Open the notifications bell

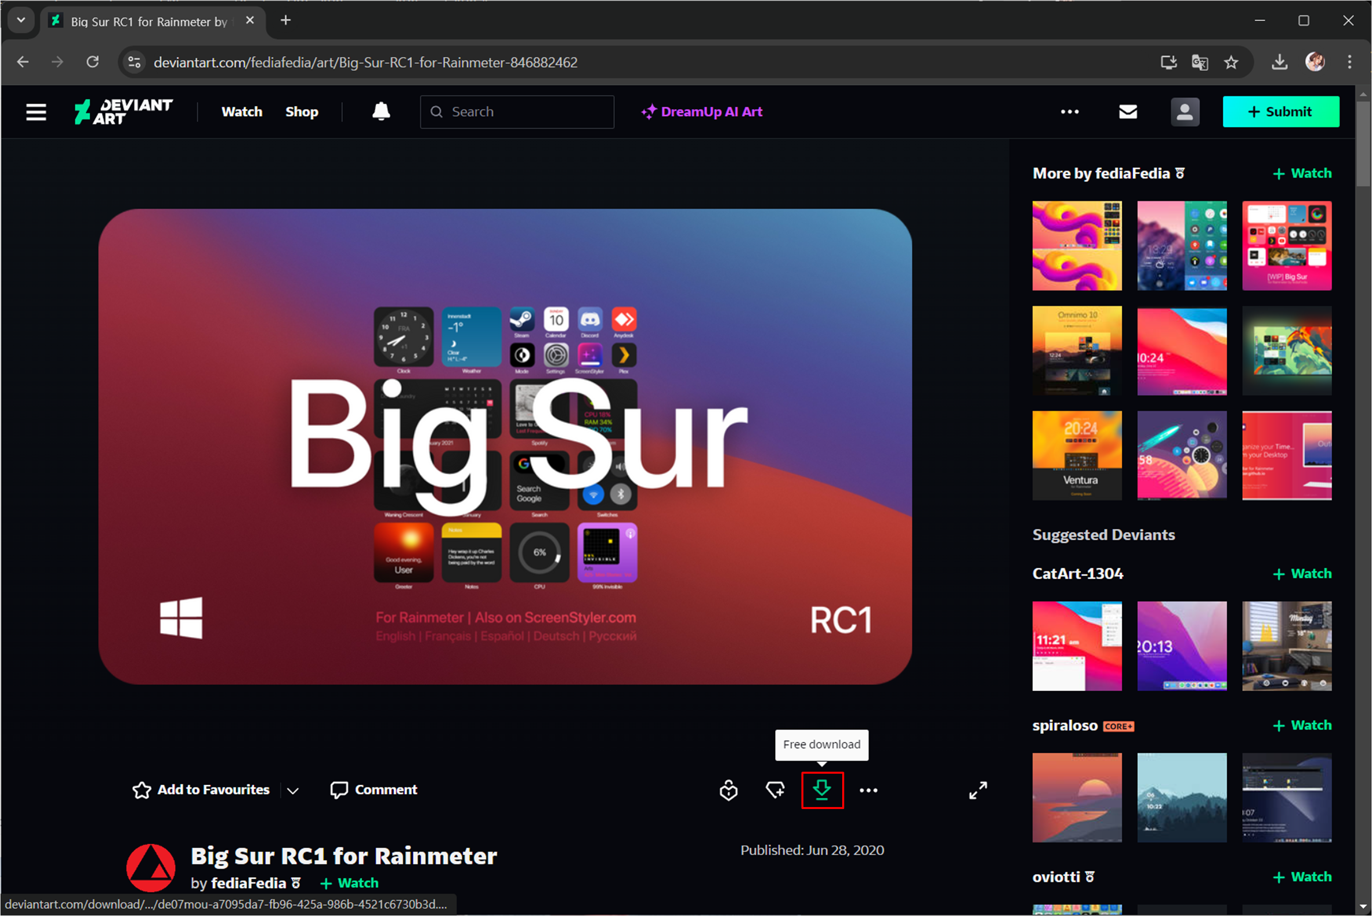381,111
